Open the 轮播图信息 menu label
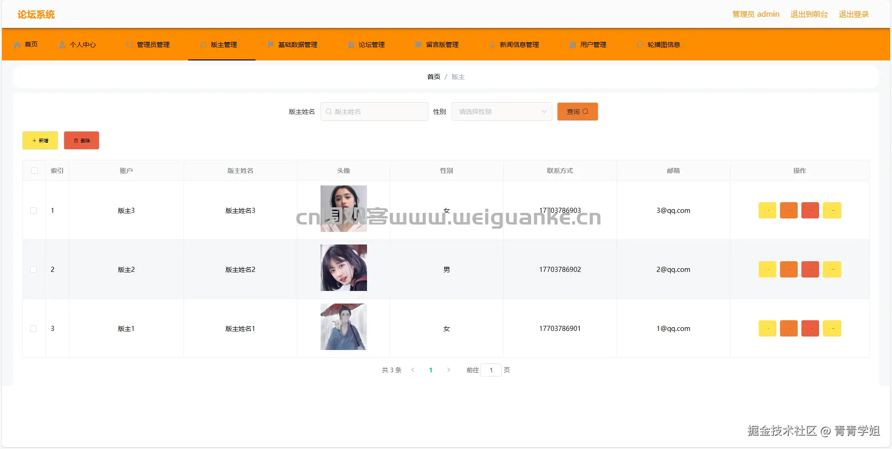This screenshot has width=892, height=449. [x=664, y=45]
